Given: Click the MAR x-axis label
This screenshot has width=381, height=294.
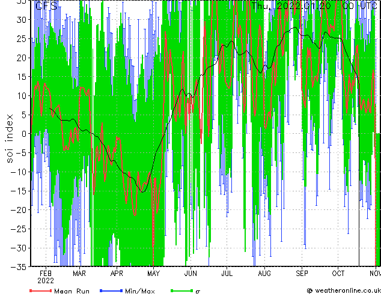Looking at the screenshot, I should coord(79,274).
